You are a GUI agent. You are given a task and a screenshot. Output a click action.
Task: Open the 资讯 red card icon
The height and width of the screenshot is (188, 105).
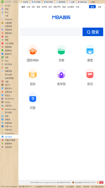90,73
